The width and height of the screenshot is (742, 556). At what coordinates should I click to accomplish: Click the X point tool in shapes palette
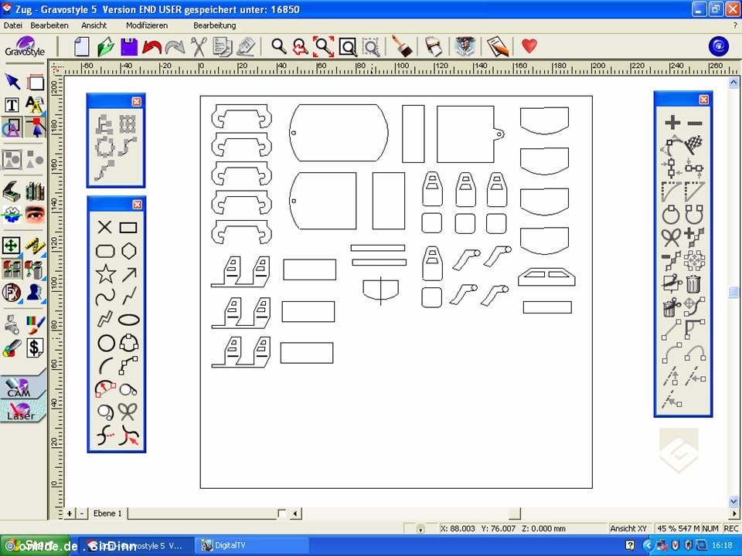104,227
